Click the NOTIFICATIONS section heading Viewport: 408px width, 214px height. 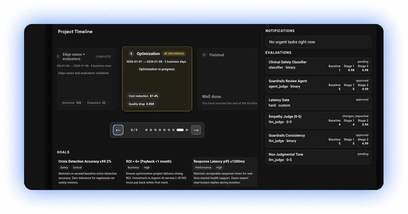(280, 31)
